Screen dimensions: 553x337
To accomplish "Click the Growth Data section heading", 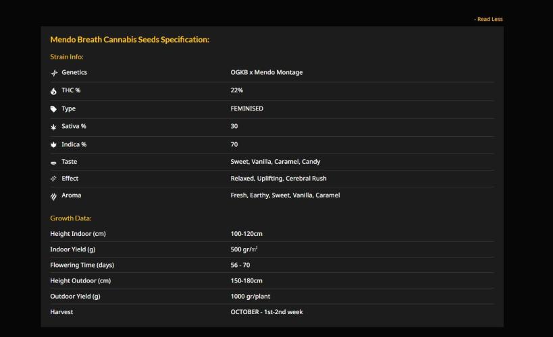I will tap(71, 218).
